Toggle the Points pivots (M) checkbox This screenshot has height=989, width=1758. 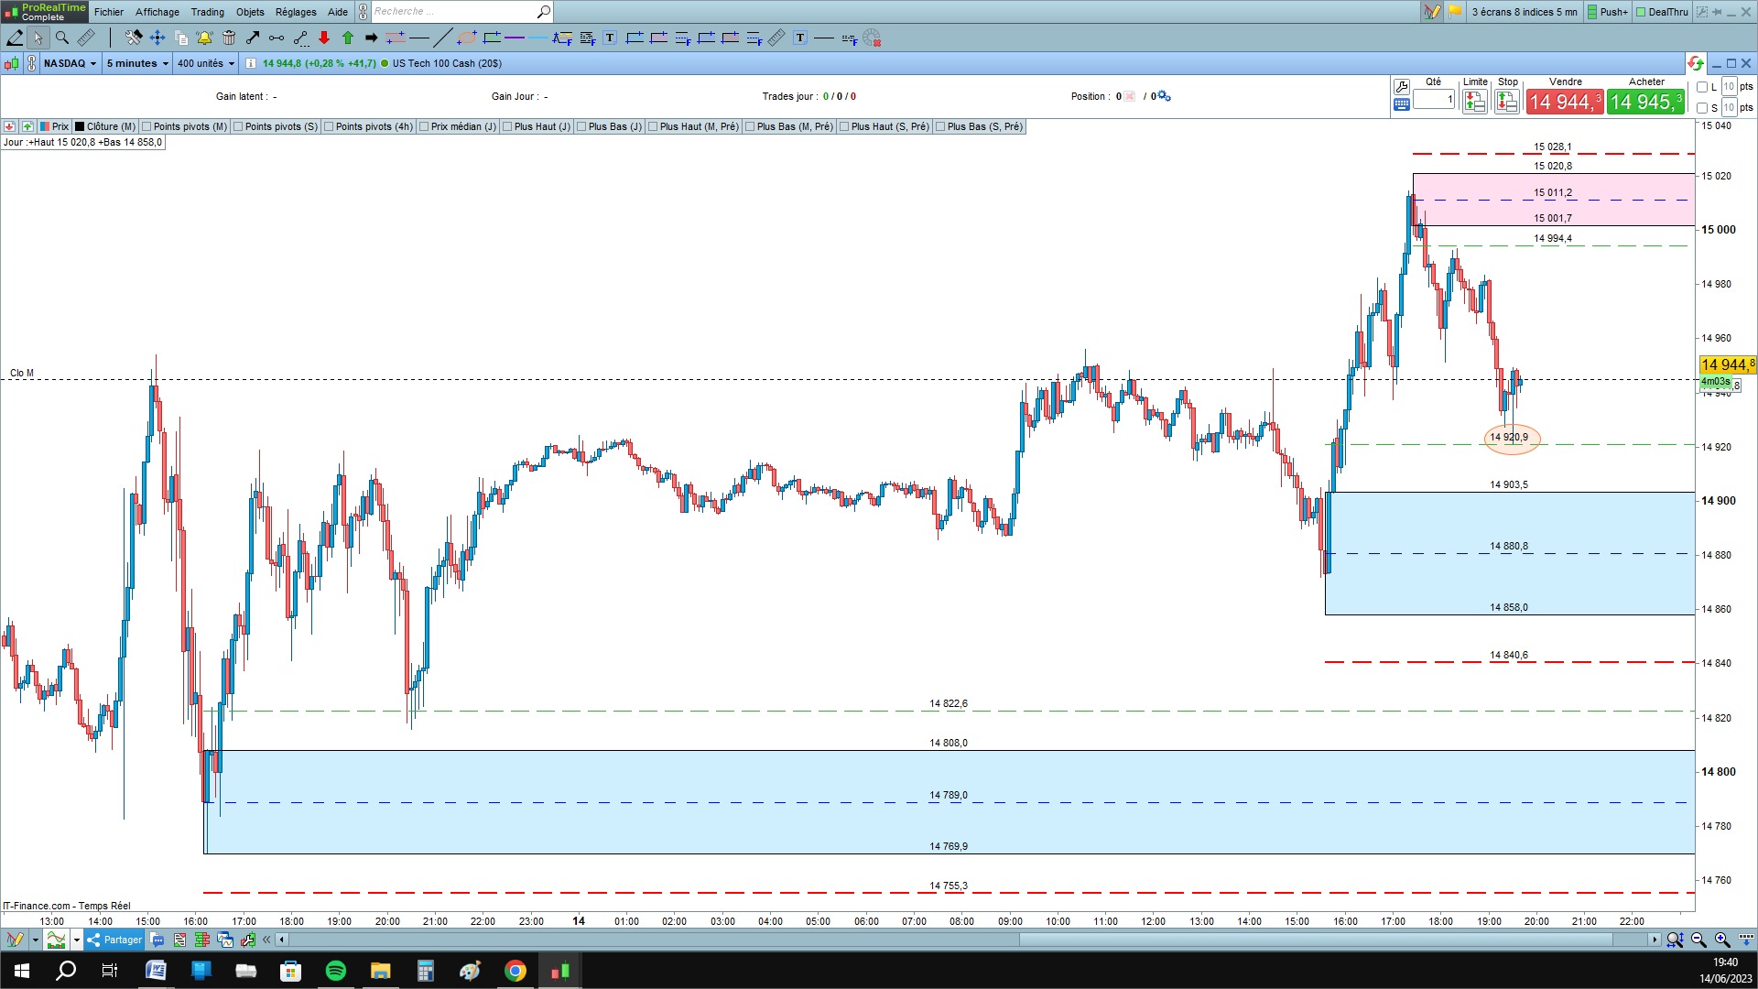[147, 126]
